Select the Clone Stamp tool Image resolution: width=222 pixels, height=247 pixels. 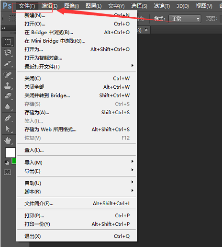pyautogui.click(x=8, y=85)
